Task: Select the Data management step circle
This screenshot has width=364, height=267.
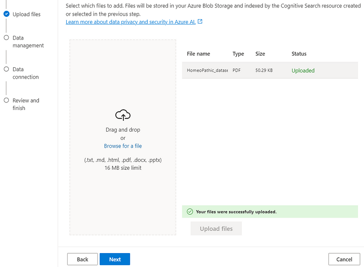Action: coord(6,38)
